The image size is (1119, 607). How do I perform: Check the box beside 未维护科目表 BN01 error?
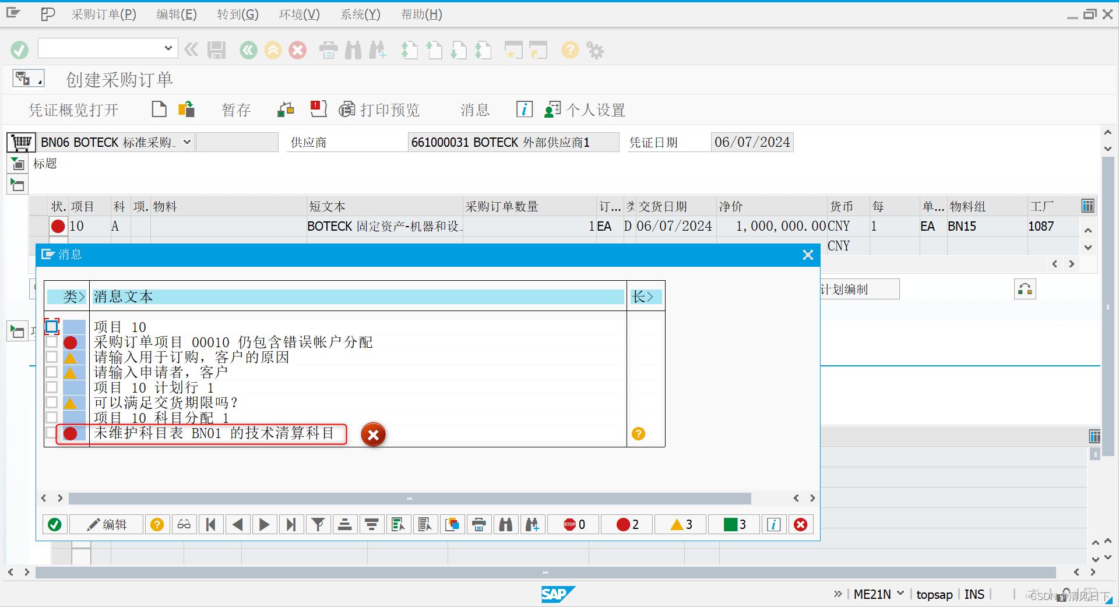51,433
